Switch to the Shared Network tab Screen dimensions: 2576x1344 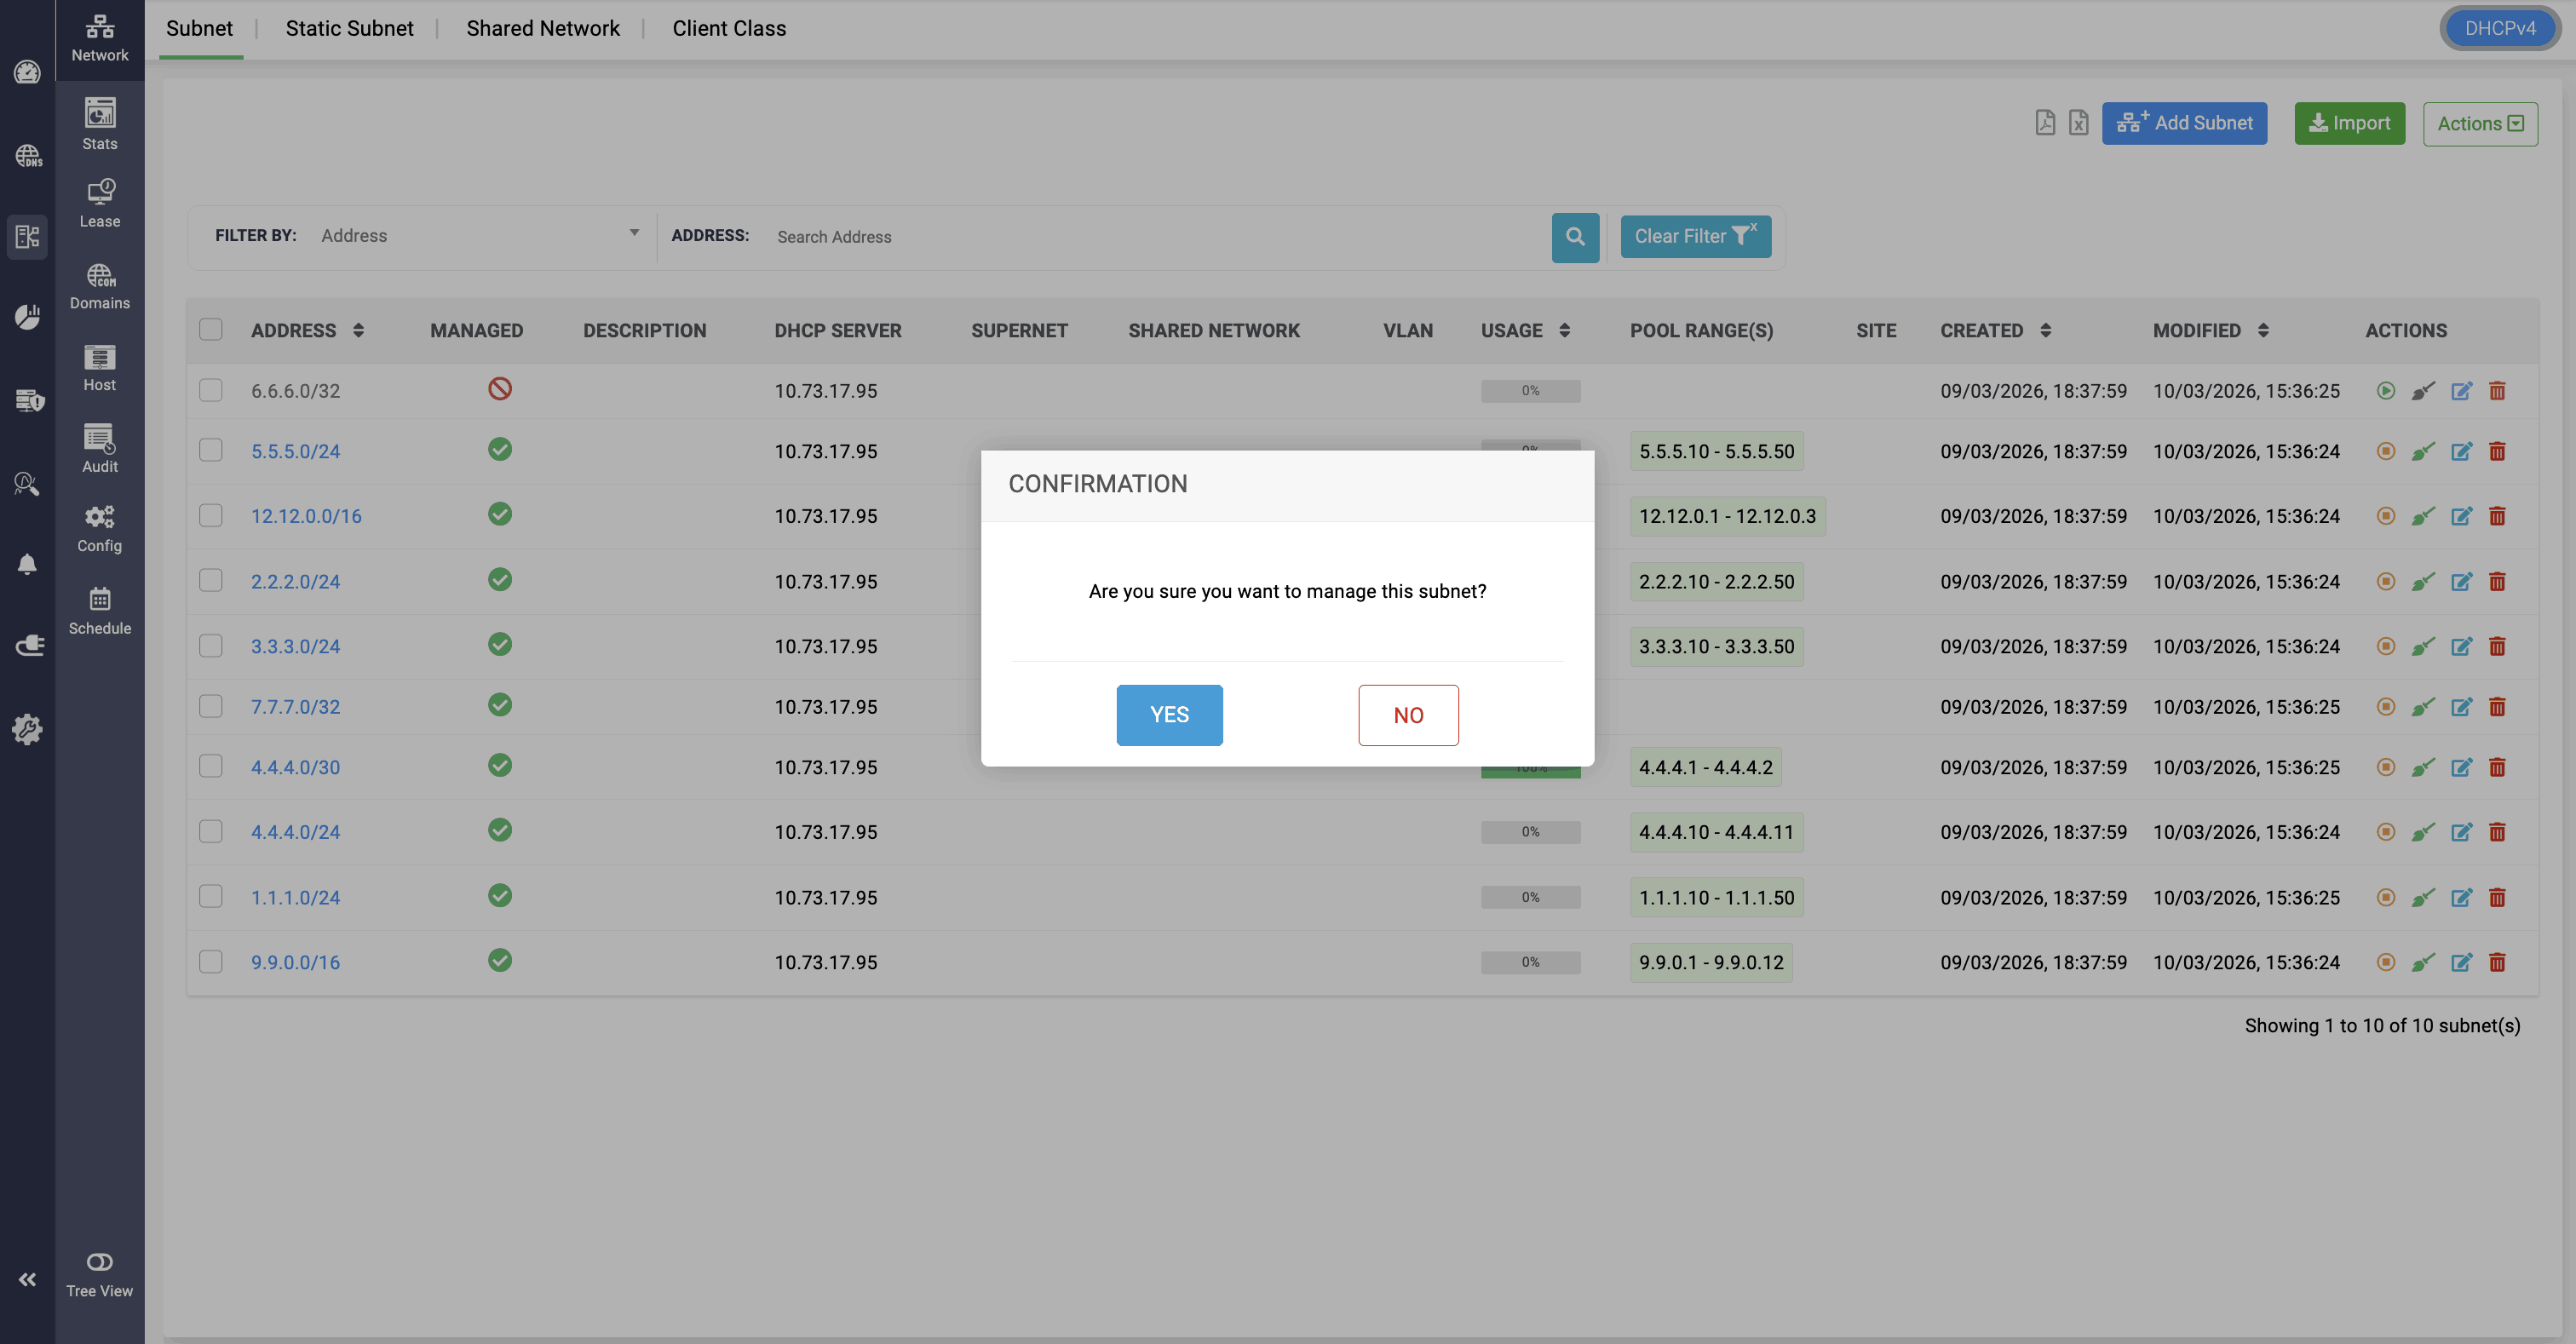pos(542,28)
